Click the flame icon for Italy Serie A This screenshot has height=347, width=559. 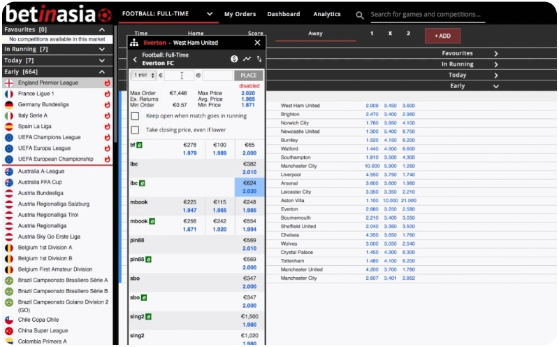coord(107,115)
